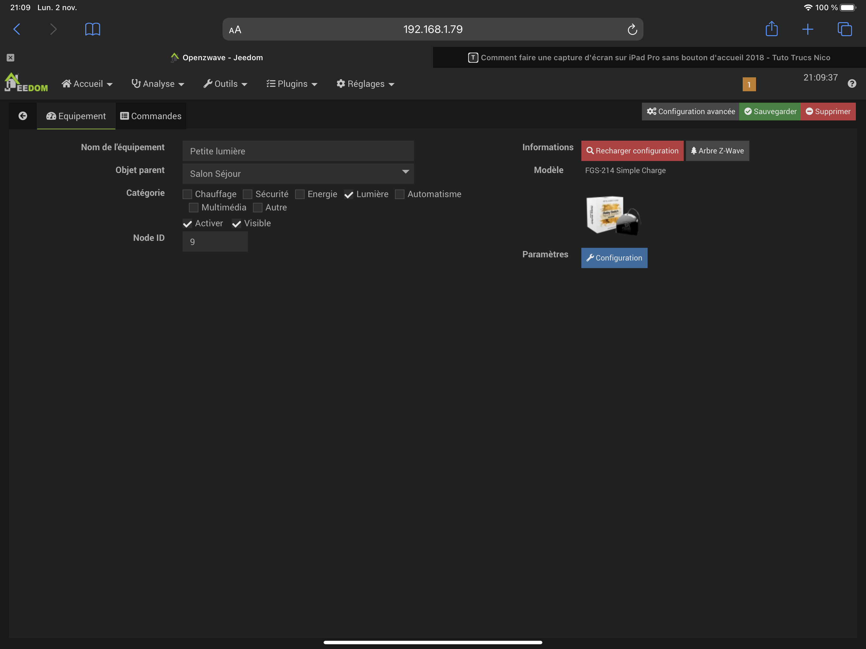The width and height of the screenshot is (866, 649).
Task: Go back with the circular arrow icon
Action: (x=23, y=116)
